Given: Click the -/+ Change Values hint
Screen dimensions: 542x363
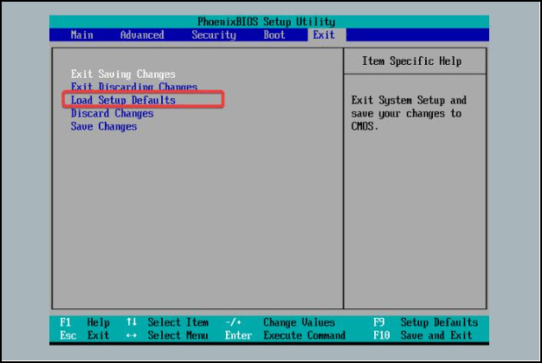Looking at the screenshot, I should (x=279, y=322).
